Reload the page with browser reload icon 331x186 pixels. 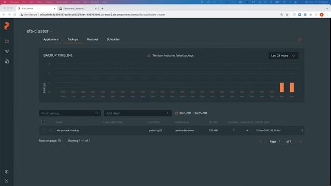tap(15, 14)
